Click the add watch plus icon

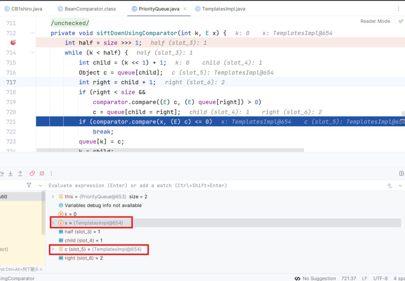pyautogui.click(x=390, y=185)
